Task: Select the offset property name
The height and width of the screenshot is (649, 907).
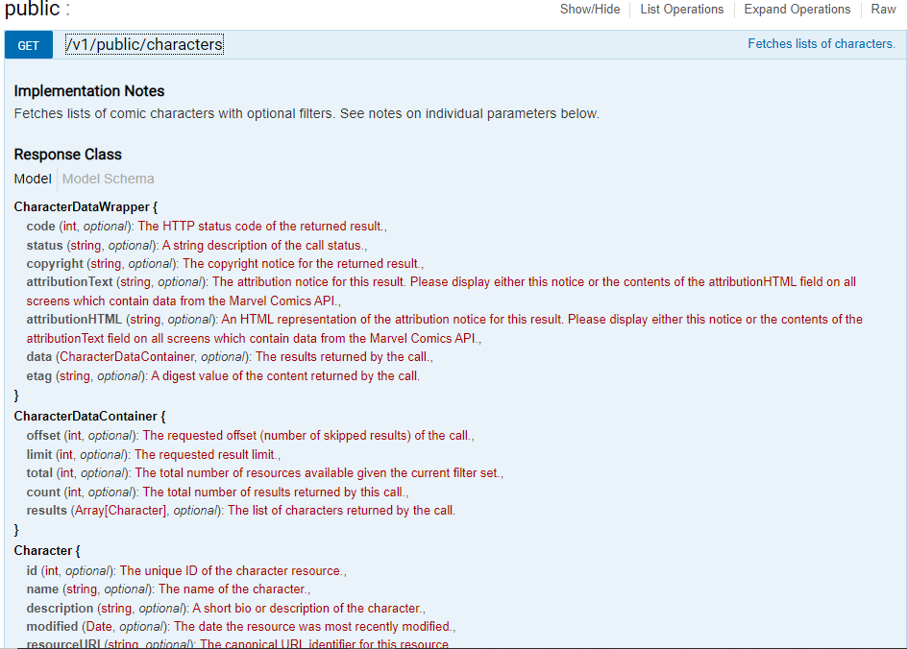Action: 43,435
